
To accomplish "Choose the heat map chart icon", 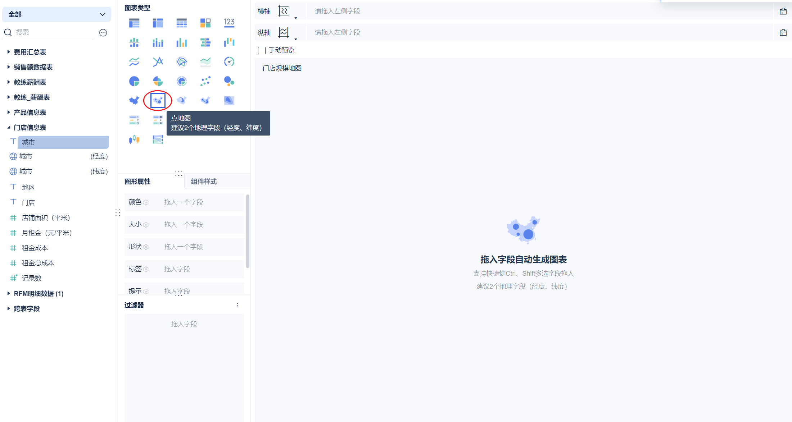I will tap(229, 100).
